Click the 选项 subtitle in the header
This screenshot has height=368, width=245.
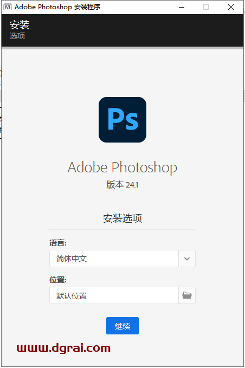pos(17,36)
